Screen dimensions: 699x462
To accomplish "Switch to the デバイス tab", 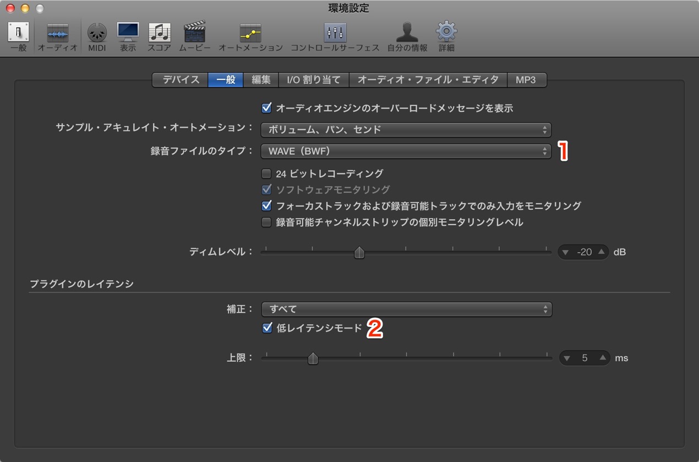I will pos(181,80).
